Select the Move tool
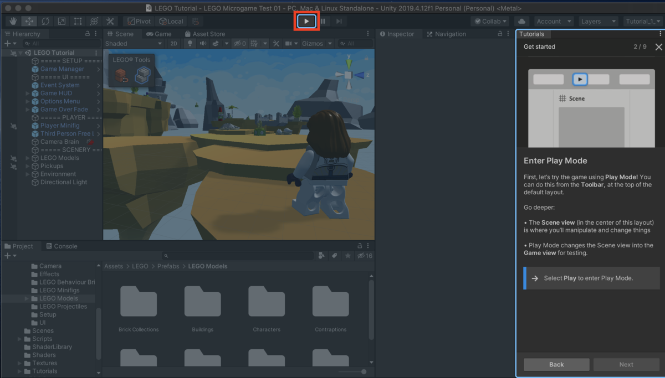This screenshot has width=665, height=378. 29,21
